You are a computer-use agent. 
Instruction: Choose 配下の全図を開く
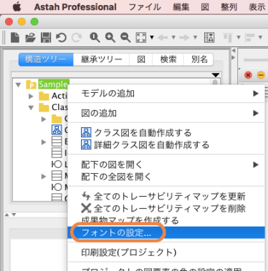point(166,177)
